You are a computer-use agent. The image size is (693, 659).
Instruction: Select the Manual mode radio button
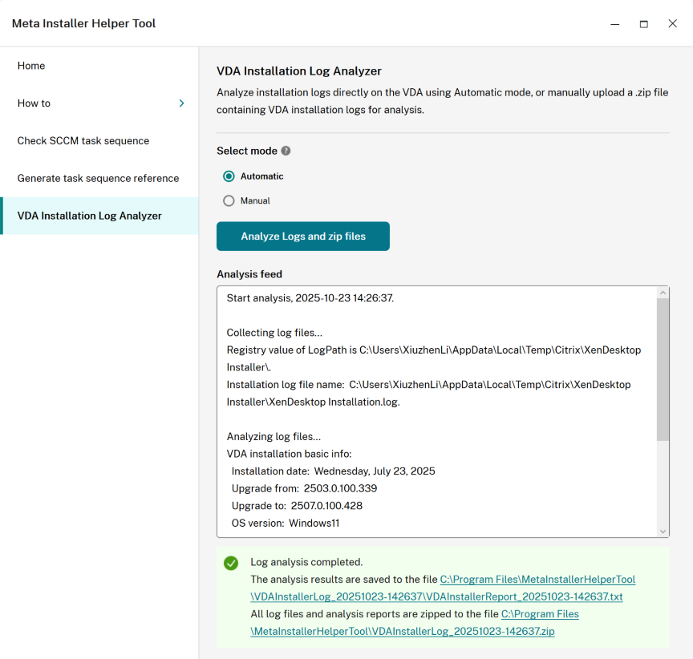(x=229, y=201)
